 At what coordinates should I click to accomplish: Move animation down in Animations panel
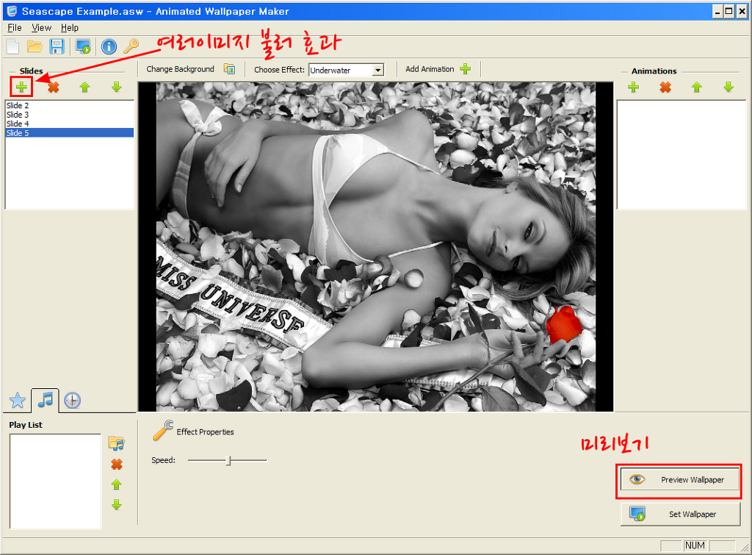[x=728, y=87]
